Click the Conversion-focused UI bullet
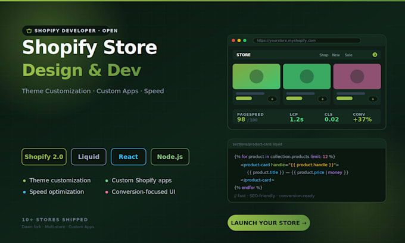This screenshot has width=405, height=243. click(x=140, y=192)
